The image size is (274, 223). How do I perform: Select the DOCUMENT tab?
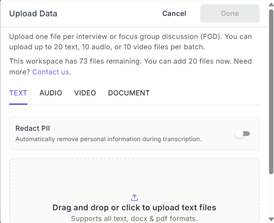pyautogui.click(x=129, y=93)
